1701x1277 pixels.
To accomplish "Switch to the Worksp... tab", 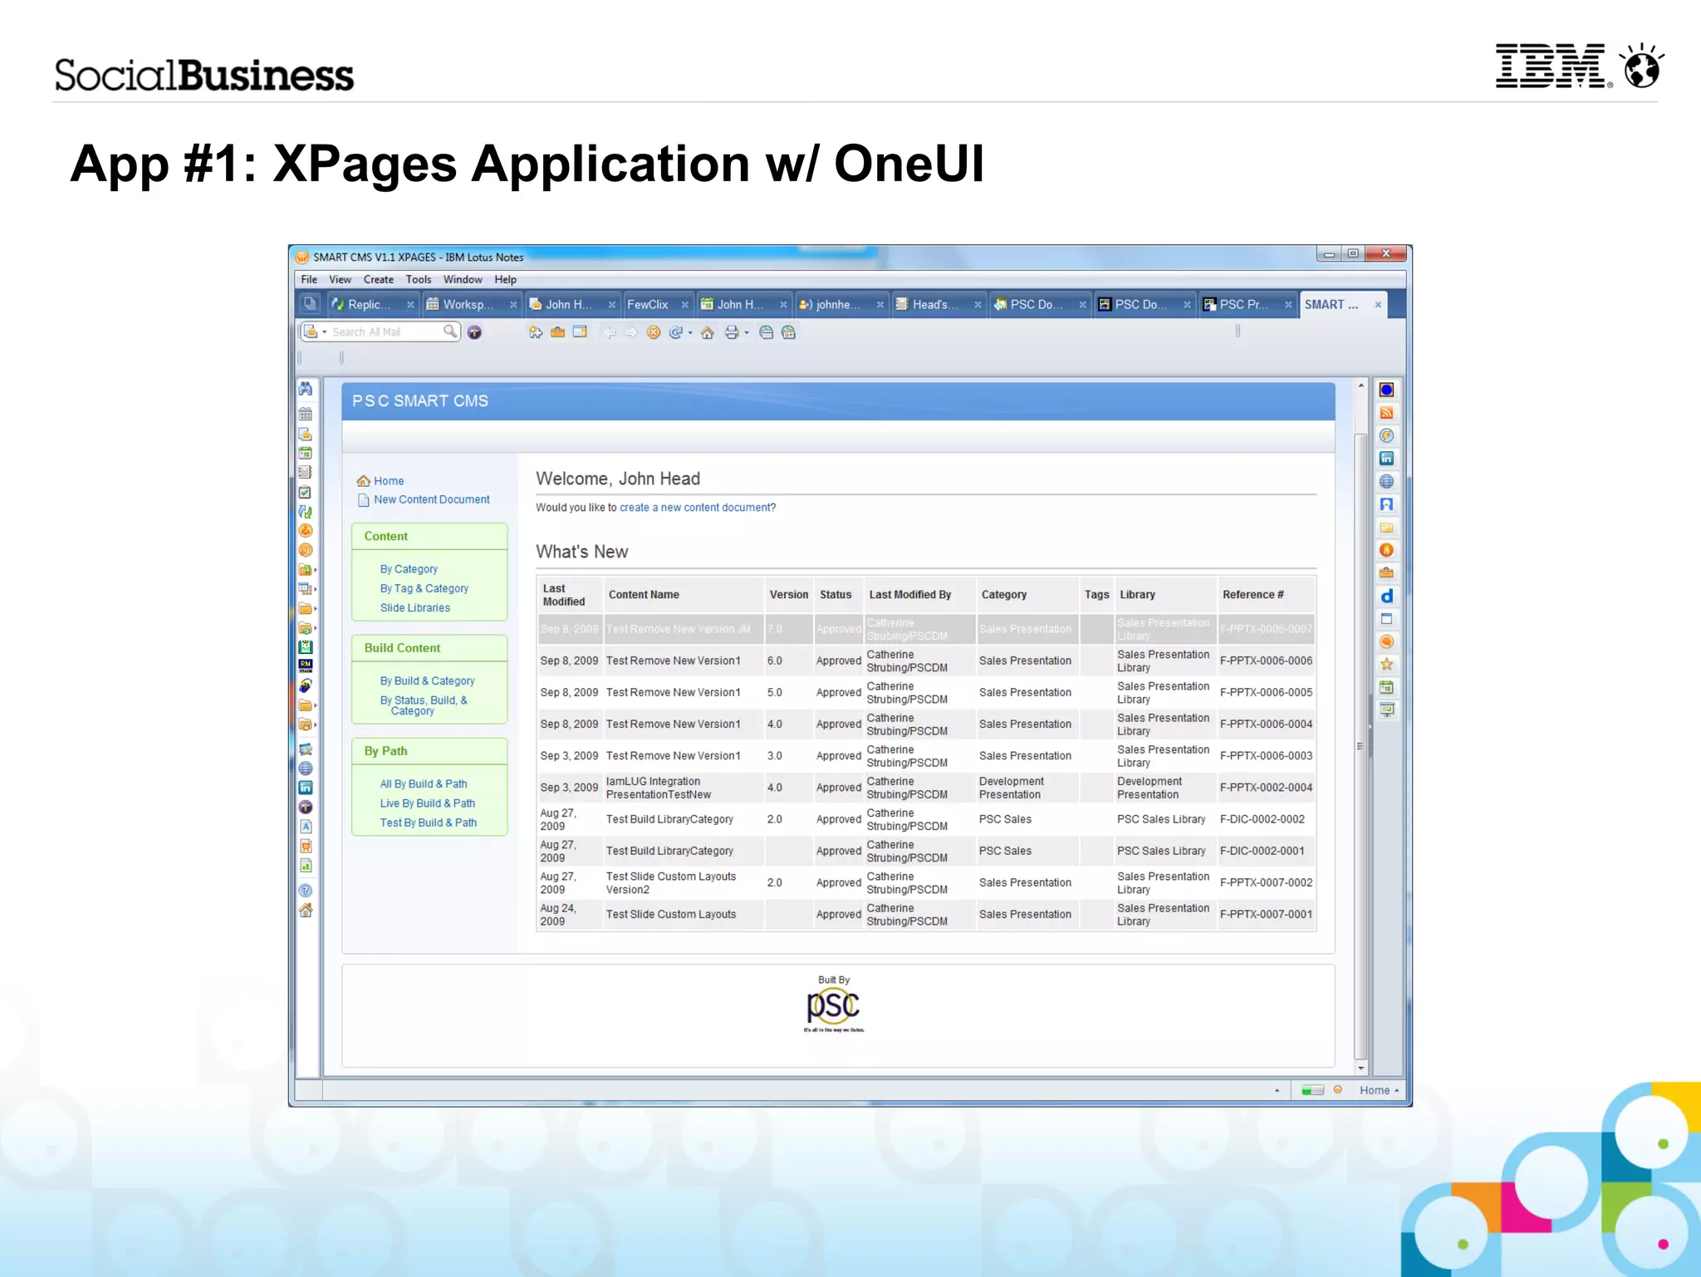I will (x=470, y=304).
